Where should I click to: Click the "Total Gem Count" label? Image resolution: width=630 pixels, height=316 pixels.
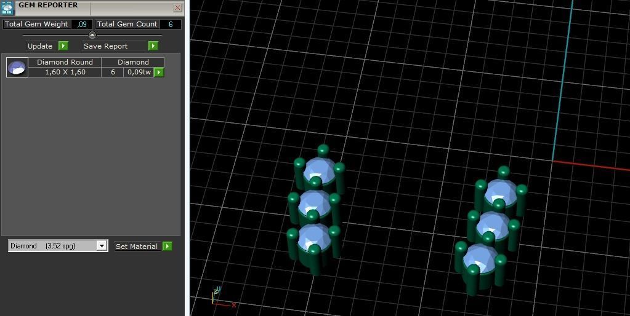[x=127, y=24]
